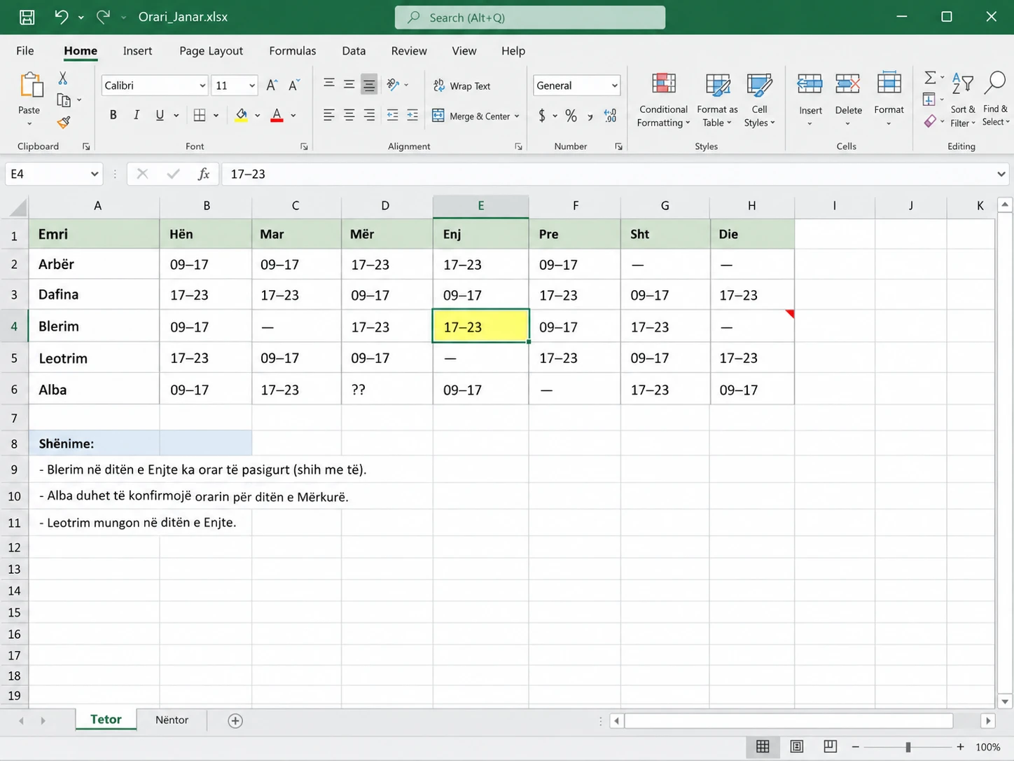Open the Nëntor sheet tab

coord(172,720)
